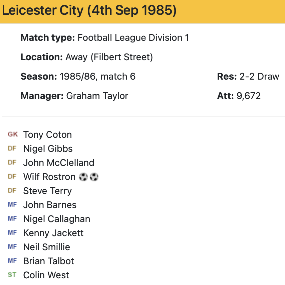
Task: Click Nigel Callaghan's name
Action: (57, 219)
